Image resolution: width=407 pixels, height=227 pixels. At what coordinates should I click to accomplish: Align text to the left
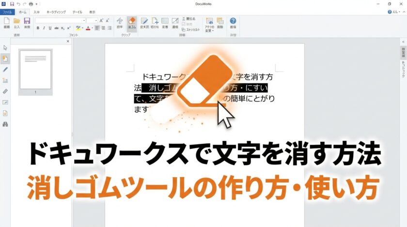tap(97, 28)
